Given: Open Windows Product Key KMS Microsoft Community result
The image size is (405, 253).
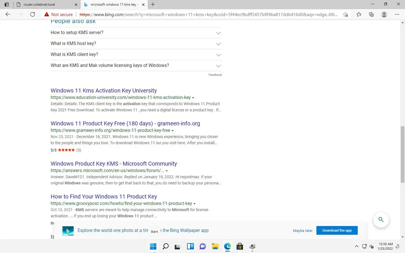Looking at the screenshot, I should [x=114, y=164].
